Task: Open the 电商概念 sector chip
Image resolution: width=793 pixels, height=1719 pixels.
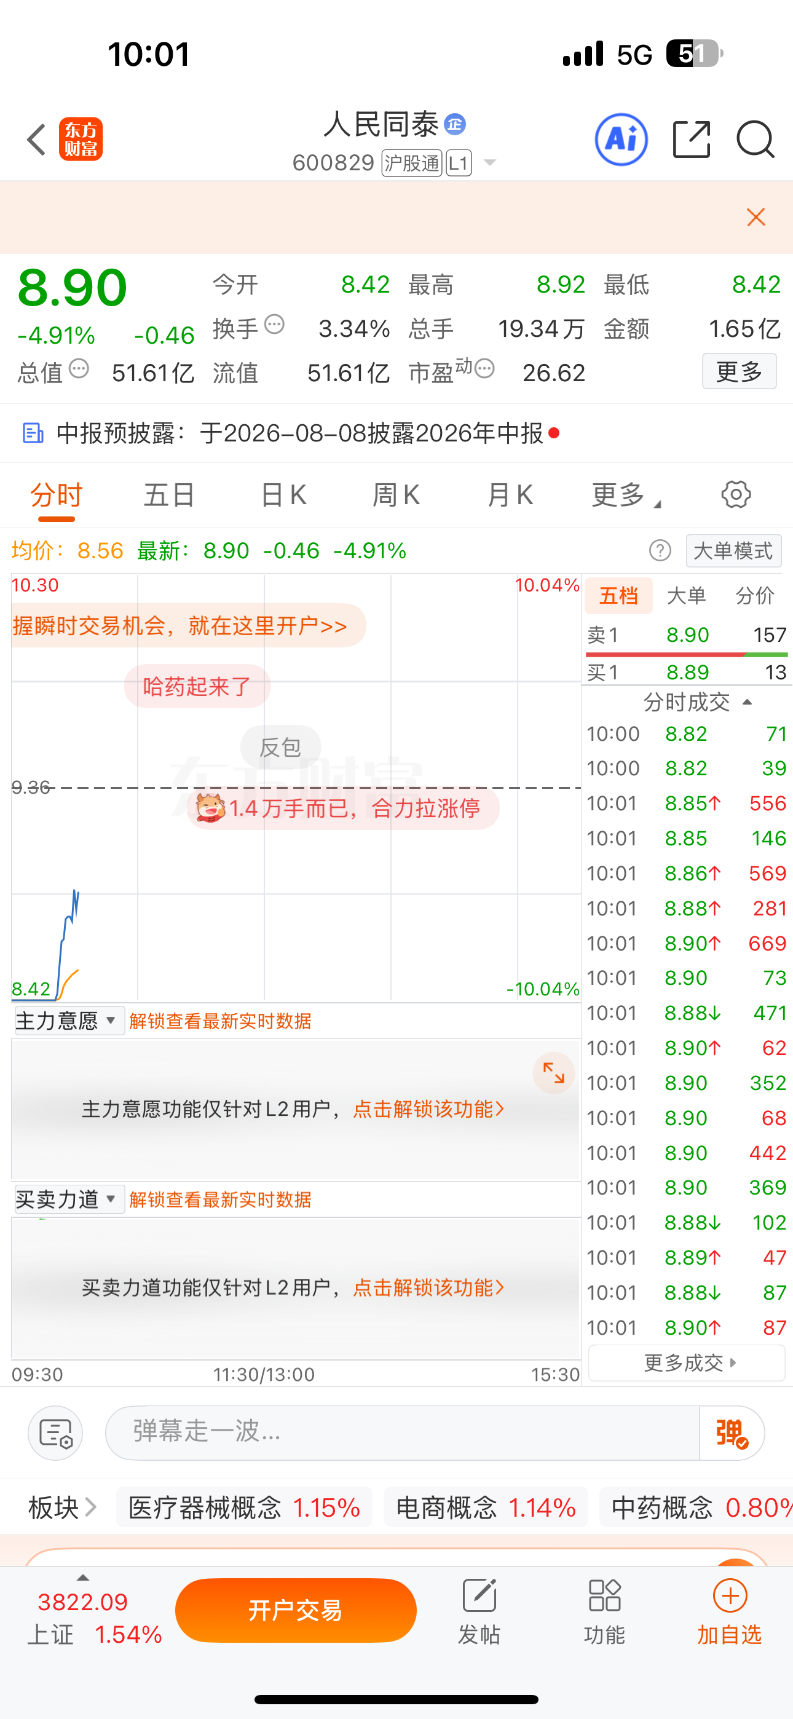Action: click(x=486, y=1508)
